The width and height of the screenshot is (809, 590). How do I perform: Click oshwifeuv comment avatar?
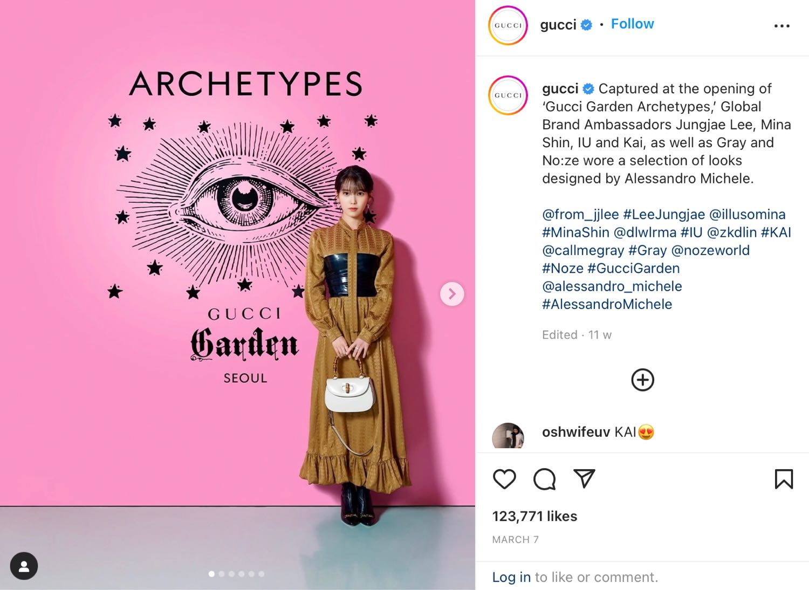tap(508, 436)
